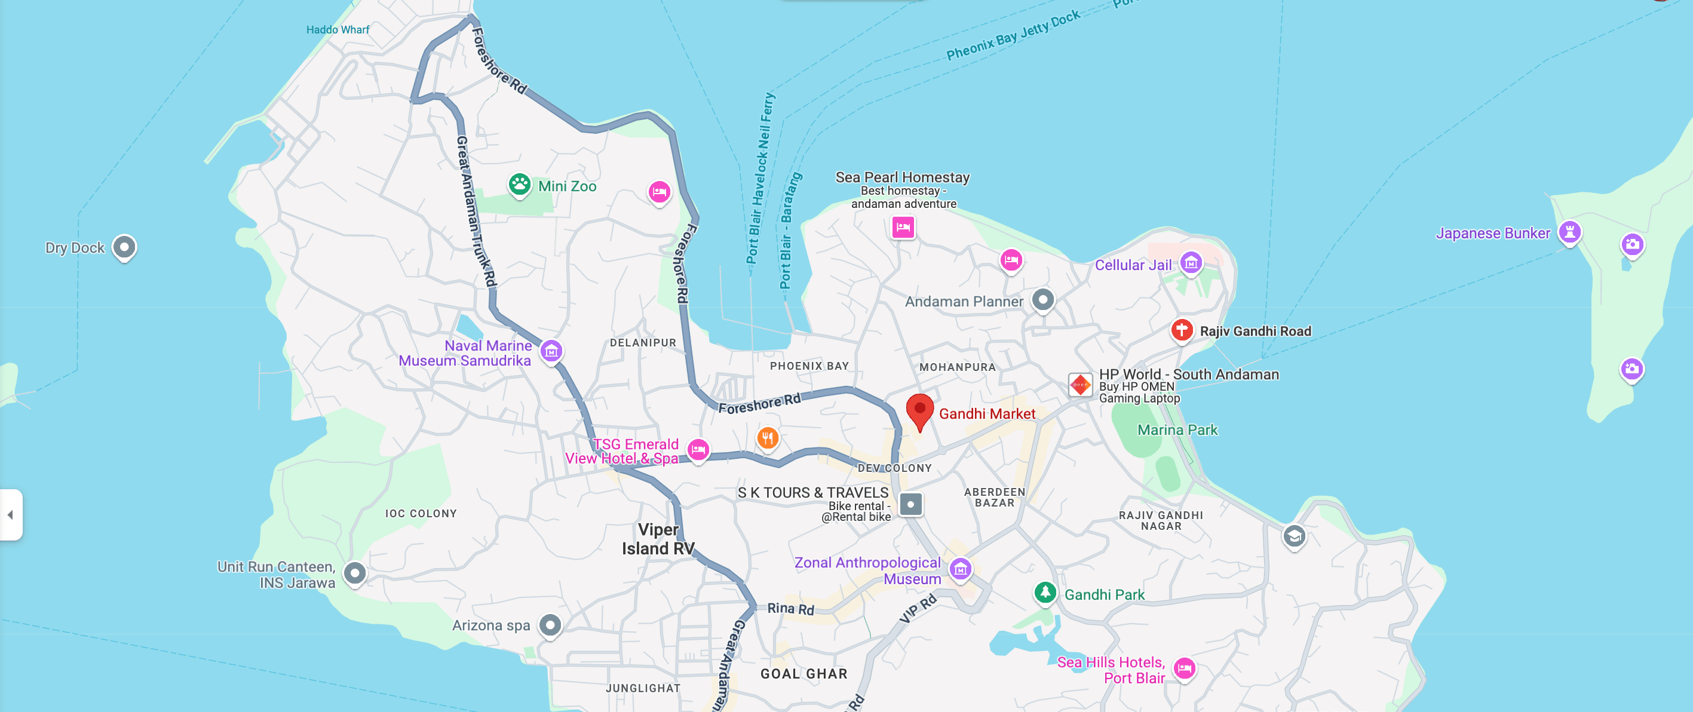The width and height of the screenshot is (1693, 712).
Task: Click Unit Run Canteen INS Jarawa pin
Action: point(355,574)
